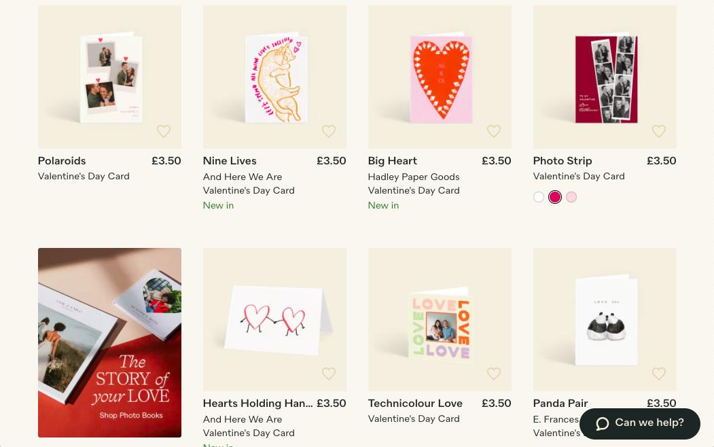Open Hearts Holding Hands card thumbnail
This screenshot has width=714, height=447.
274,319
